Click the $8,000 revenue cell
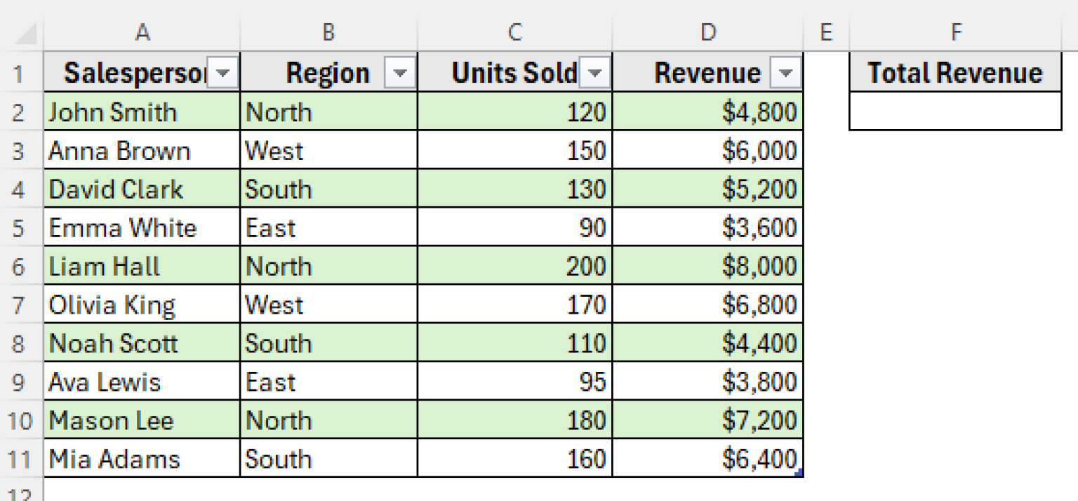Image resolution: width=1078 pixels, height=501 pixels. click(x=707, y=267)
